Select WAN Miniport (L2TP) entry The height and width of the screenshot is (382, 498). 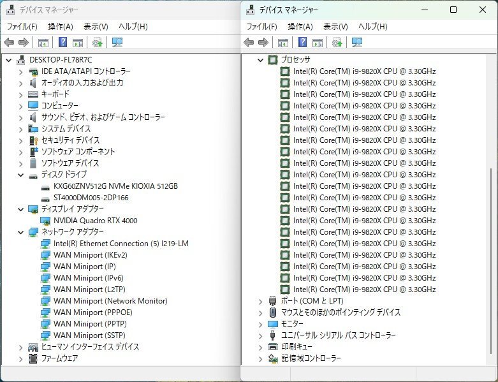pos(89,290)
